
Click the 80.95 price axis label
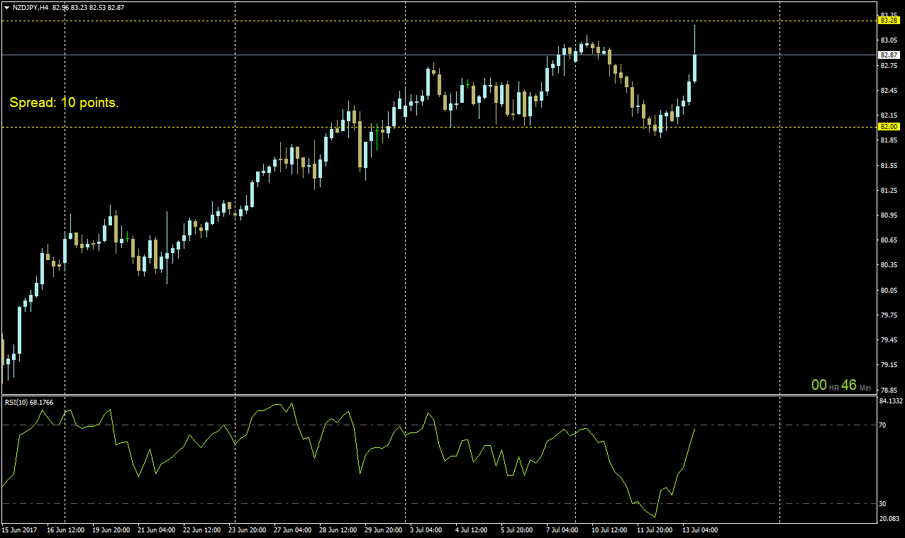(887, 215)
